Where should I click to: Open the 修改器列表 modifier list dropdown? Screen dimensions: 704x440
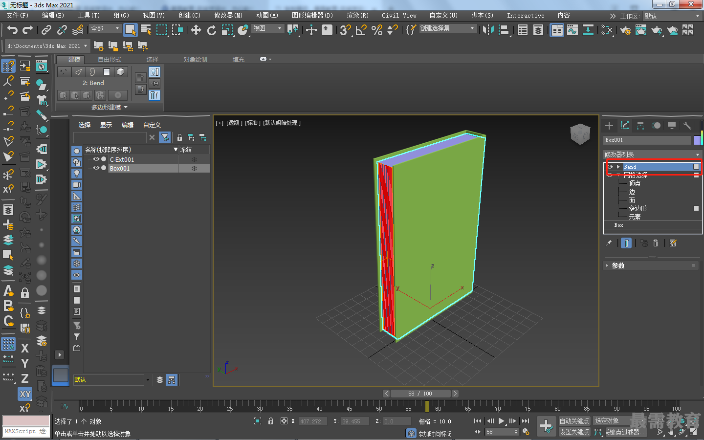click(x=652, y=154)
